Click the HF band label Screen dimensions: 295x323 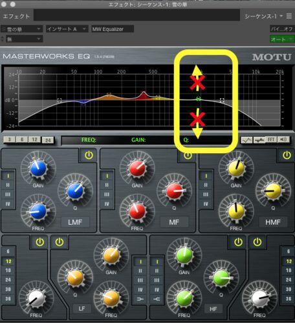[x=213, y=309]
